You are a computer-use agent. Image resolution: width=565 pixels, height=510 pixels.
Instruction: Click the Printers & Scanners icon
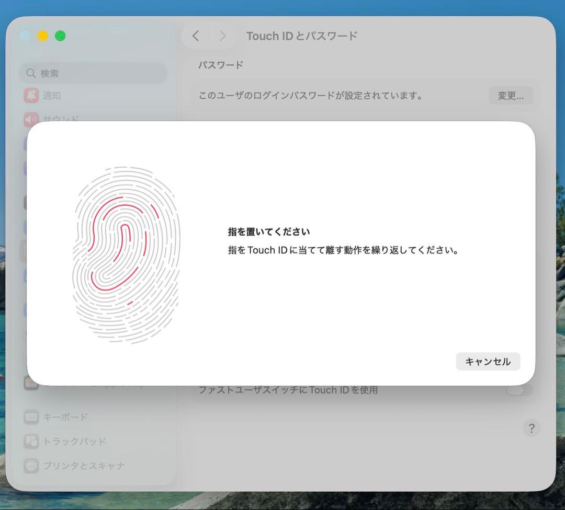(31, 465)
